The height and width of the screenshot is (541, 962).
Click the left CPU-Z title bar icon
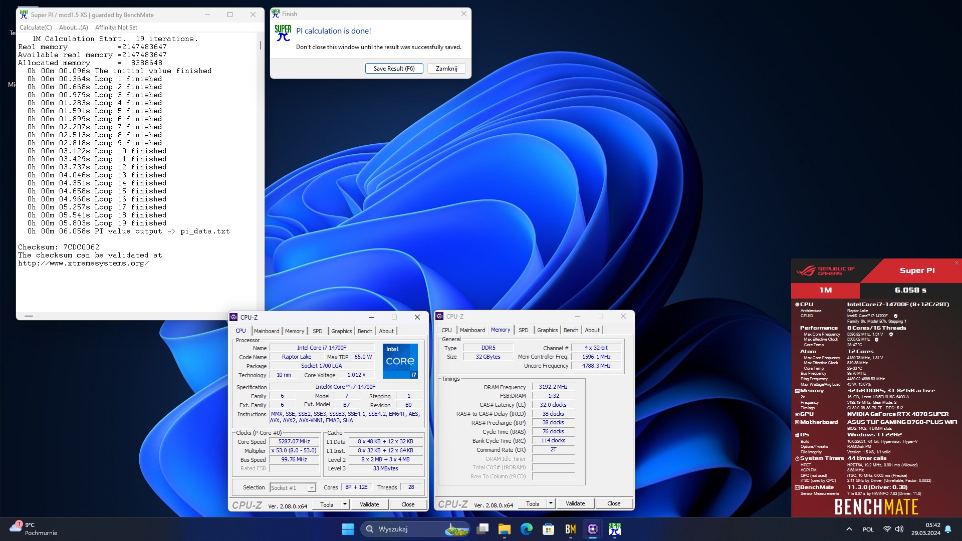(233, 317)
